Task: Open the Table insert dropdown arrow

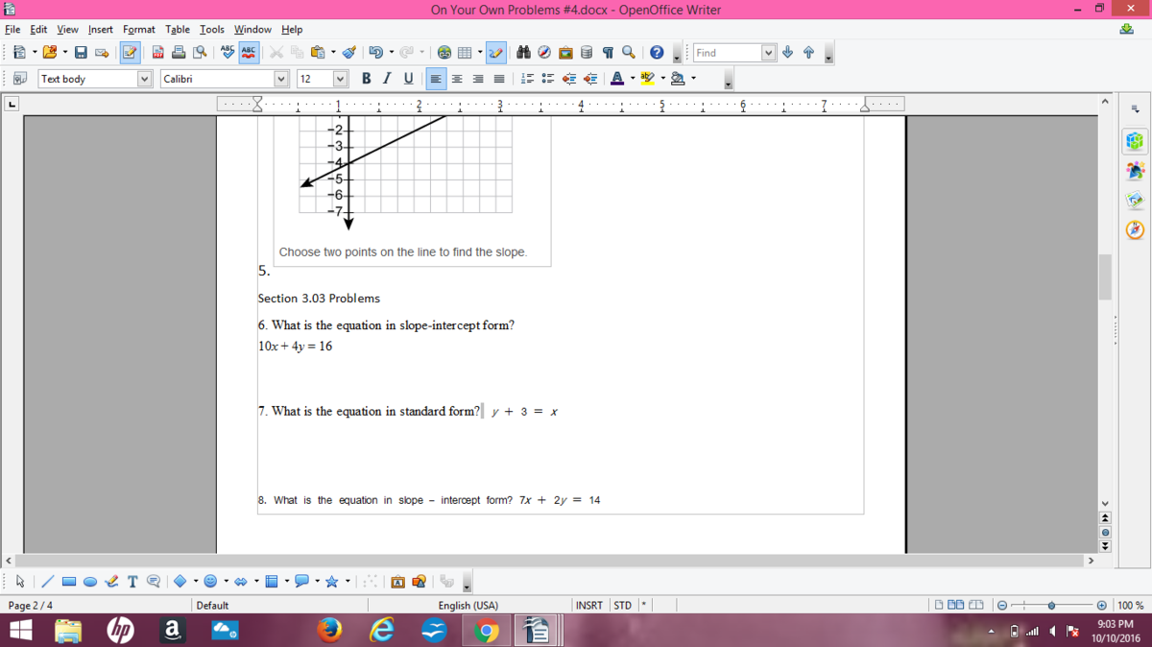Action: 479,53
